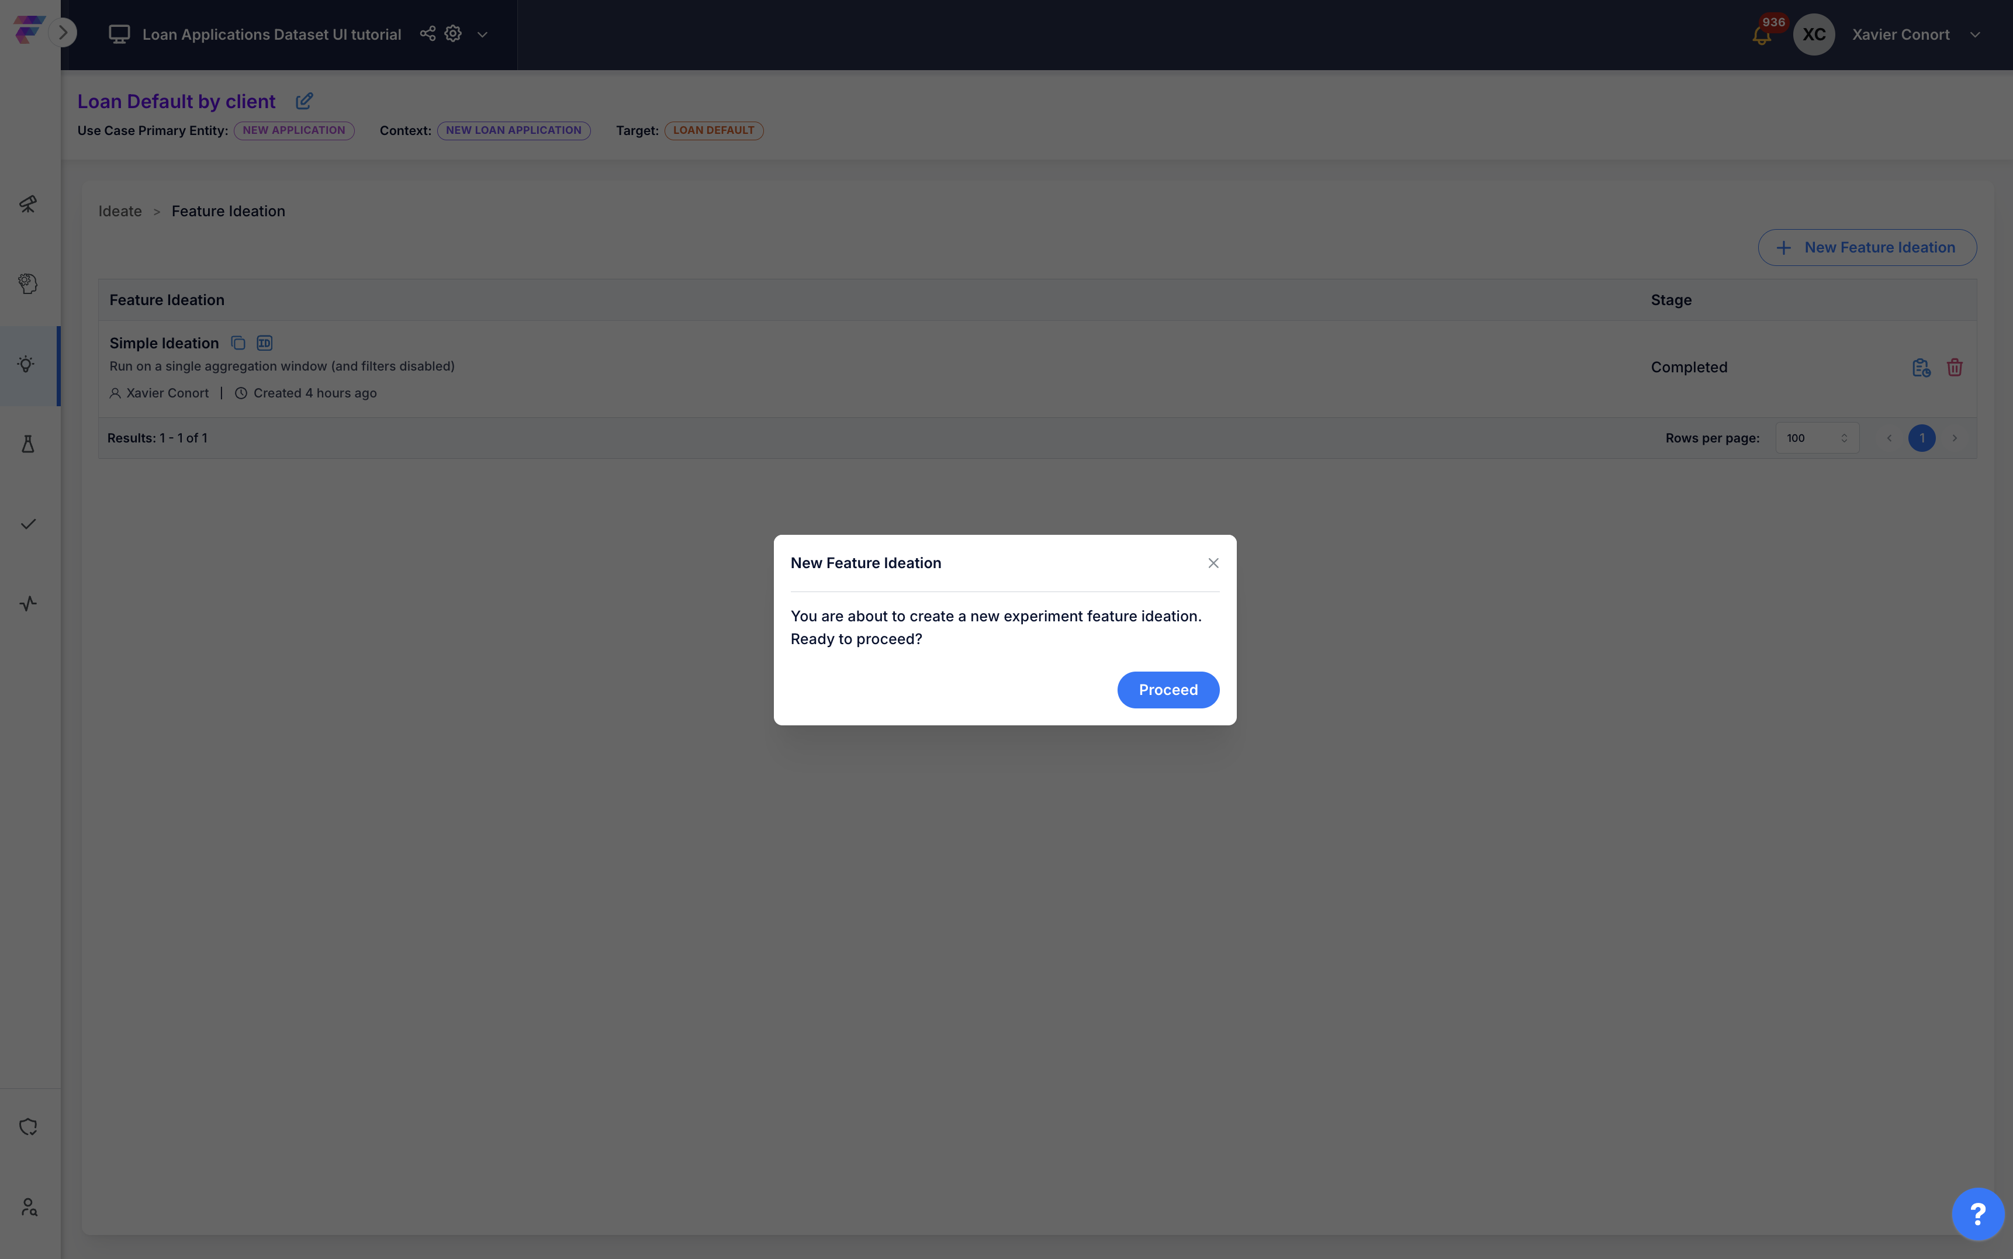Expand the catalog dropdown chevron
The width and height of the screenshot is (2013, 1259).
(482, 34)
